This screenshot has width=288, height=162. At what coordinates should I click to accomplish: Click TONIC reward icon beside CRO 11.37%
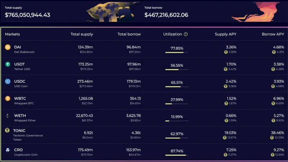tap(225, 155)
